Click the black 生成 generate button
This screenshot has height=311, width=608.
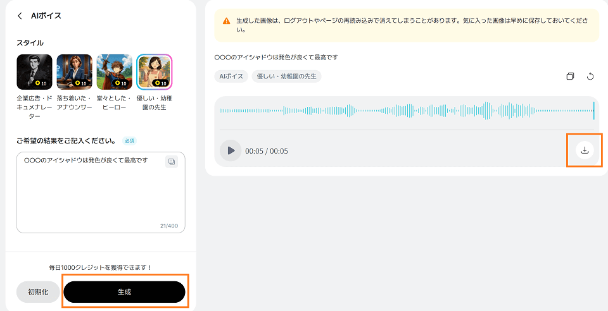[125, 292]
